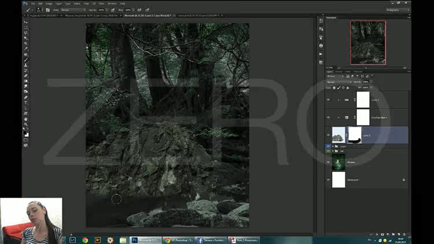434x244 pixels.
Task: Open Chrome from the Windows taskbar
Action: coord(85,239)
